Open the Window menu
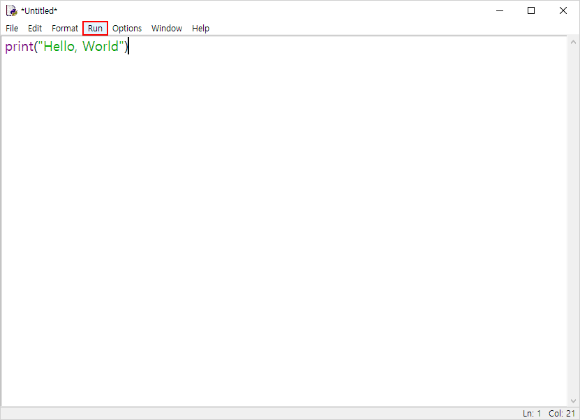This screenshot has width=580, height=420. (x=167, y=29)
